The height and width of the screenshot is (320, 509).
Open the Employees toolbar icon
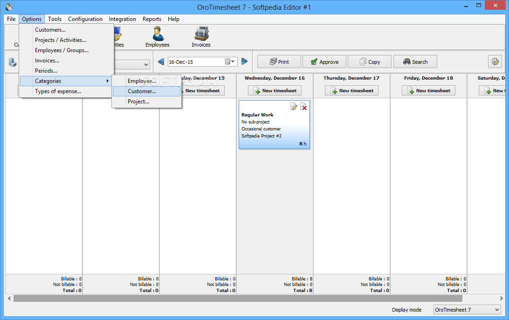(x=158, y=37)
